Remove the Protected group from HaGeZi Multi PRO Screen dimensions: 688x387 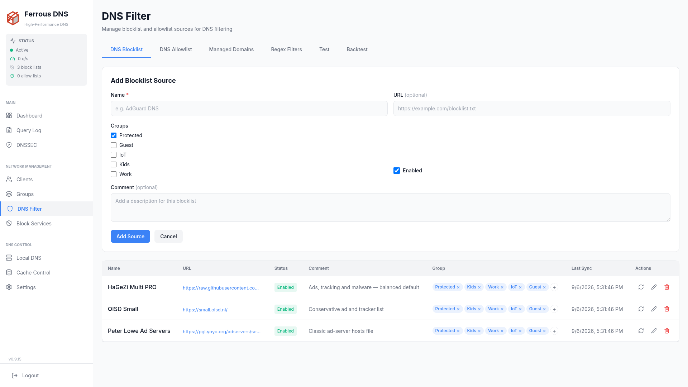[458, 287]
